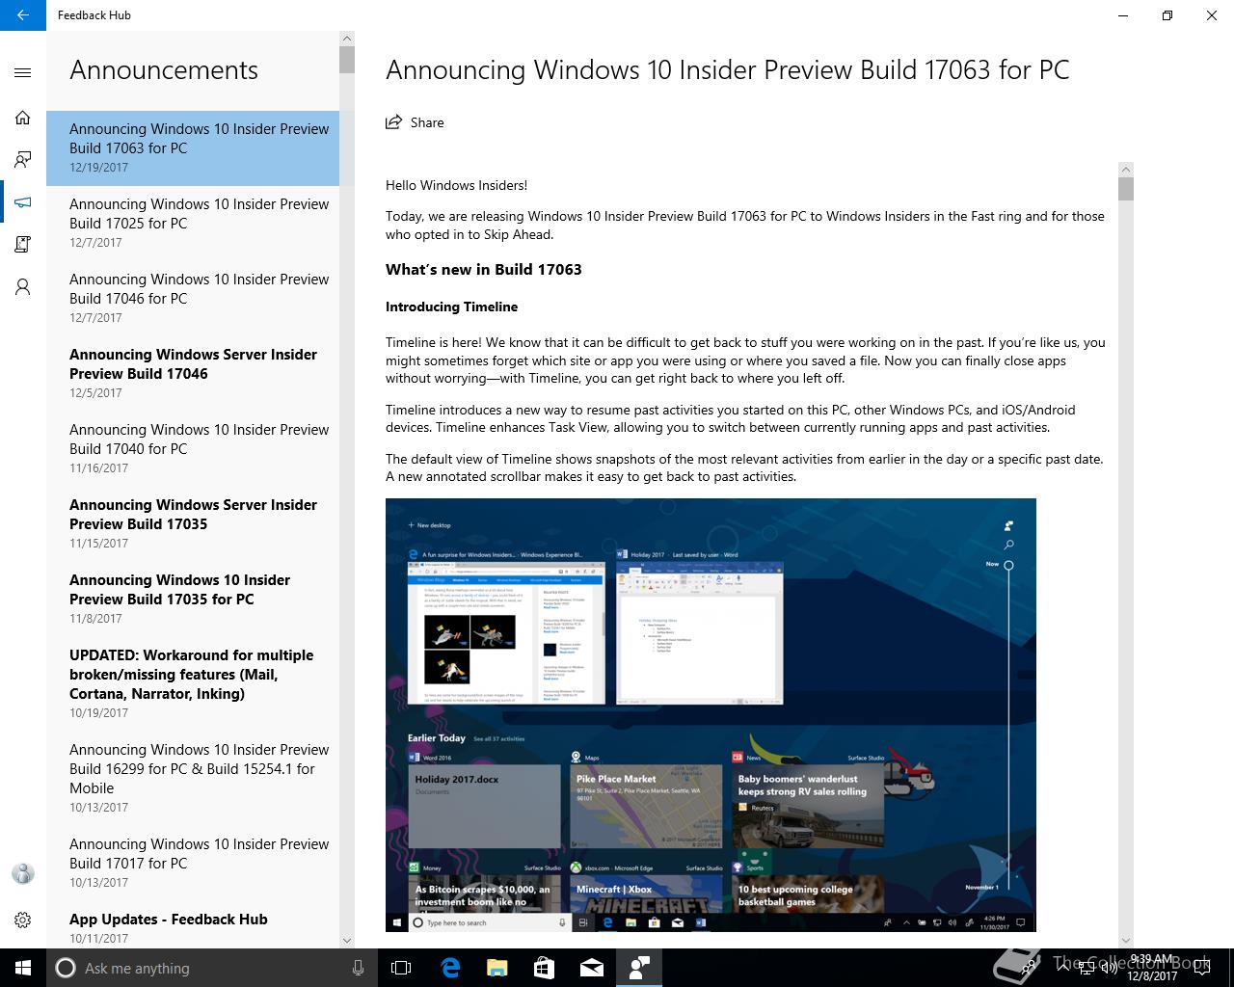This screenshot has width=1234, height=987.
Task: Open Microsoft Store from the taskbar
Action: (x=544, y=968)
